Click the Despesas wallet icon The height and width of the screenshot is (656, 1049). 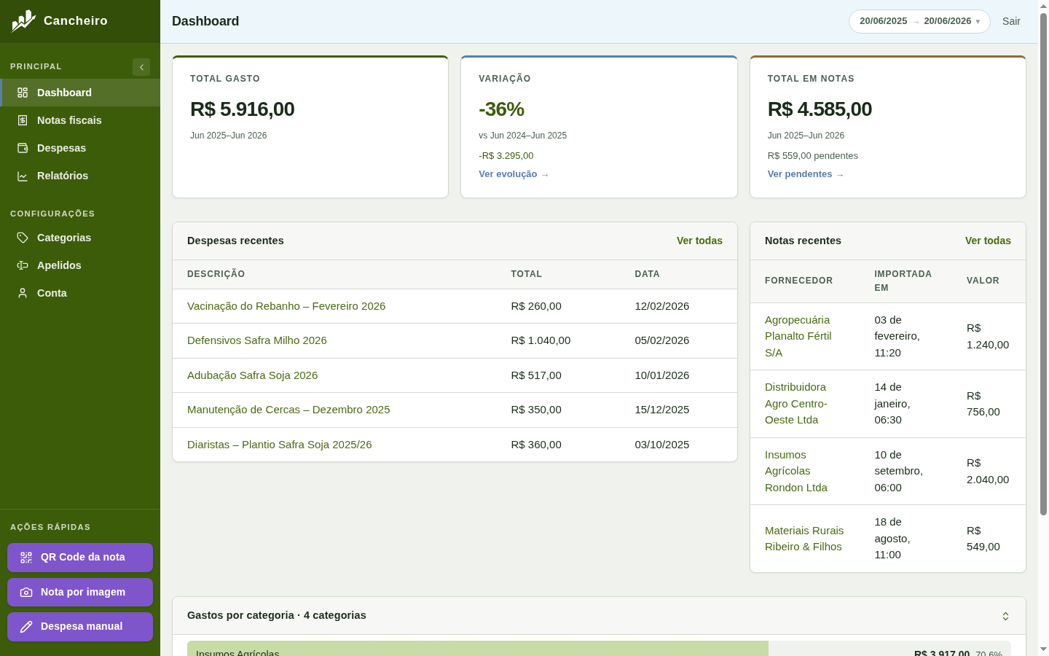(x=23, y=148)
